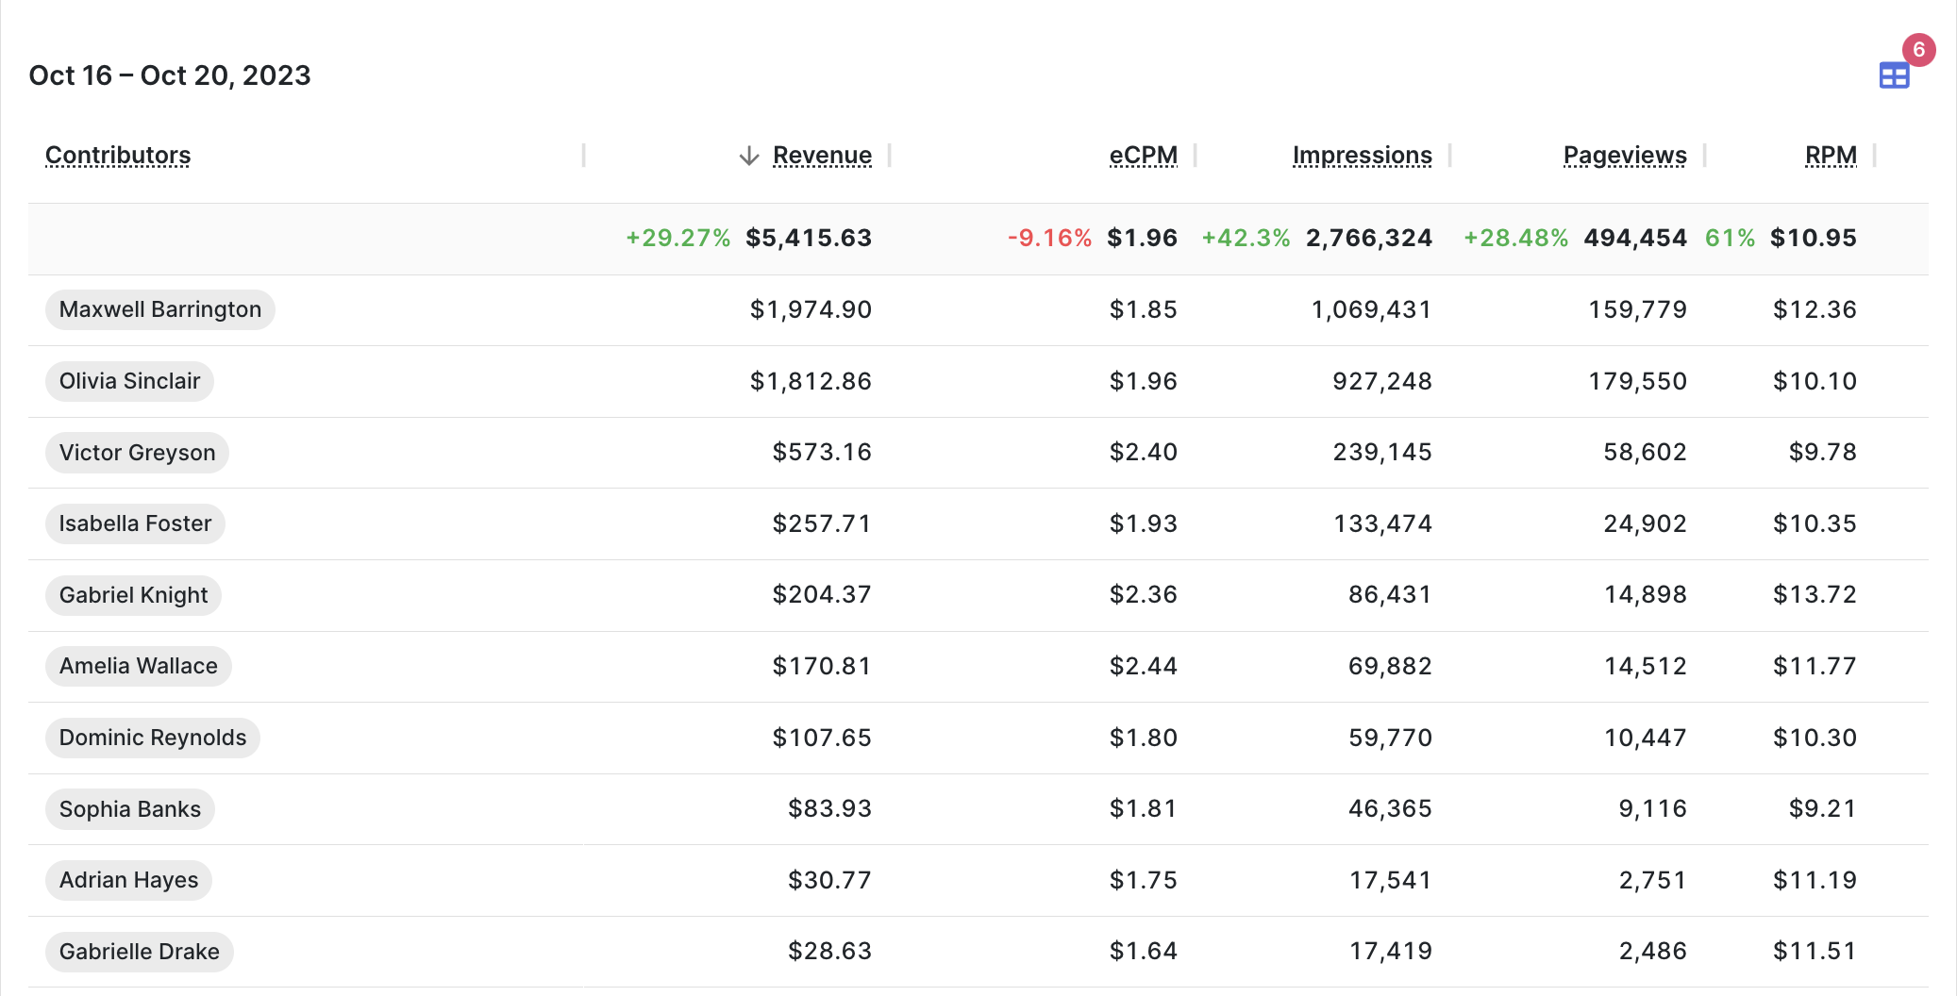Image resolution: width=1957 pixels, height=996 pixels.
Task: Click impressions change +42.3%
Action: tap(1246, 238)
